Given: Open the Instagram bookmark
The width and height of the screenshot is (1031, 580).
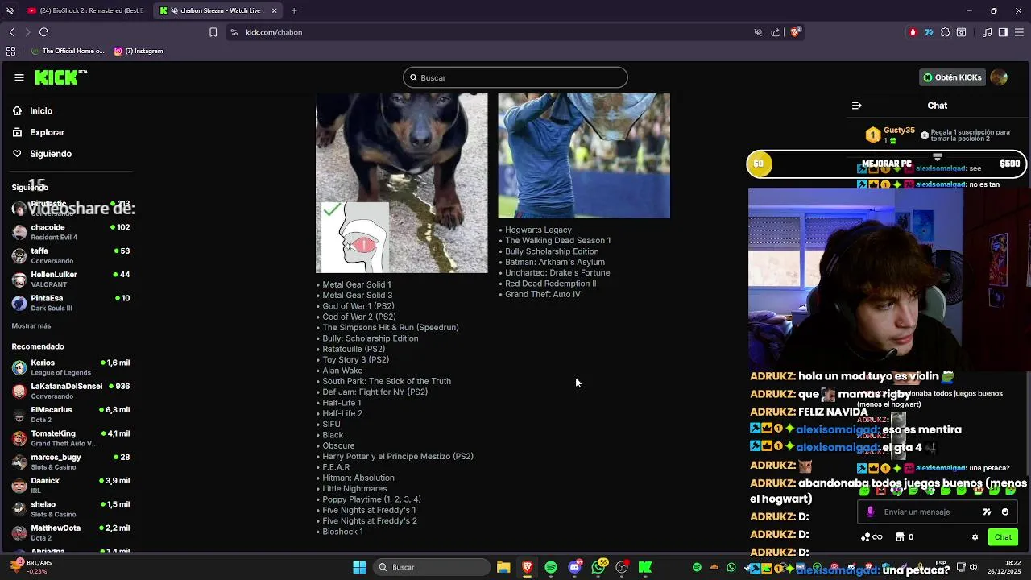Looking at the screenshot, I should tap(139, 51).
